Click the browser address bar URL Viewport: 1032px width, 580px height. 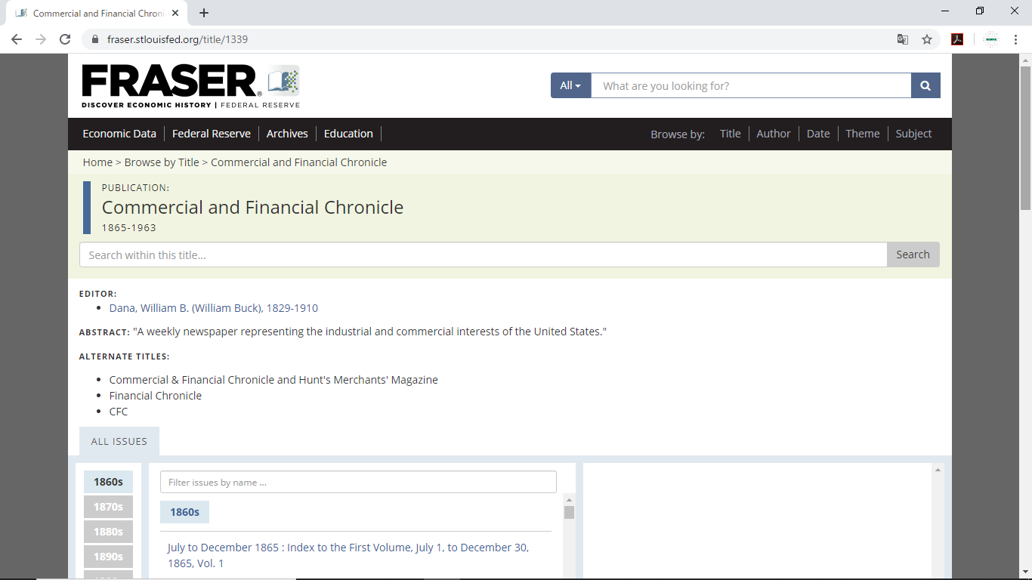click(178, 39)
